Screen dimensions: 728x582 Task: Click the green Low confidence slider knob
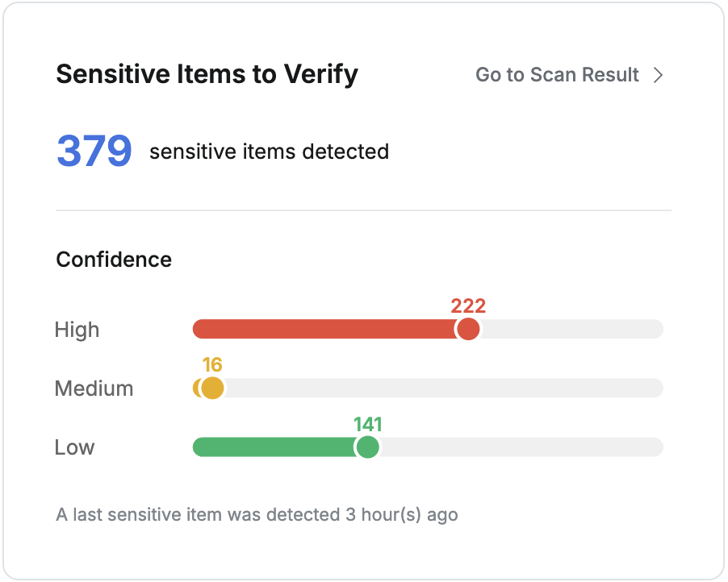pos(368,447)
